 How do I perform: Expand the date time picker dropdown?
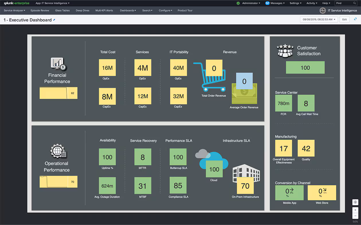[319, 19]
